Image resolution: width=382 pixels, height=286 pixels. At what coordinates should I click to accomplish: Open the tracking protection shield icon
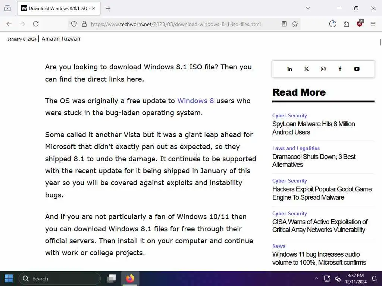tap(74, 24)
